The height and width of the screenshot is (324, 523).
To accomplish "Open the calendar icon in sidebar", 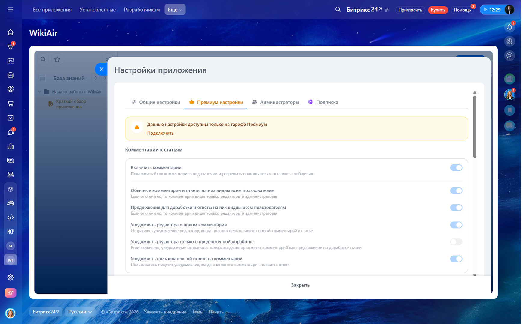I will 11,61.
